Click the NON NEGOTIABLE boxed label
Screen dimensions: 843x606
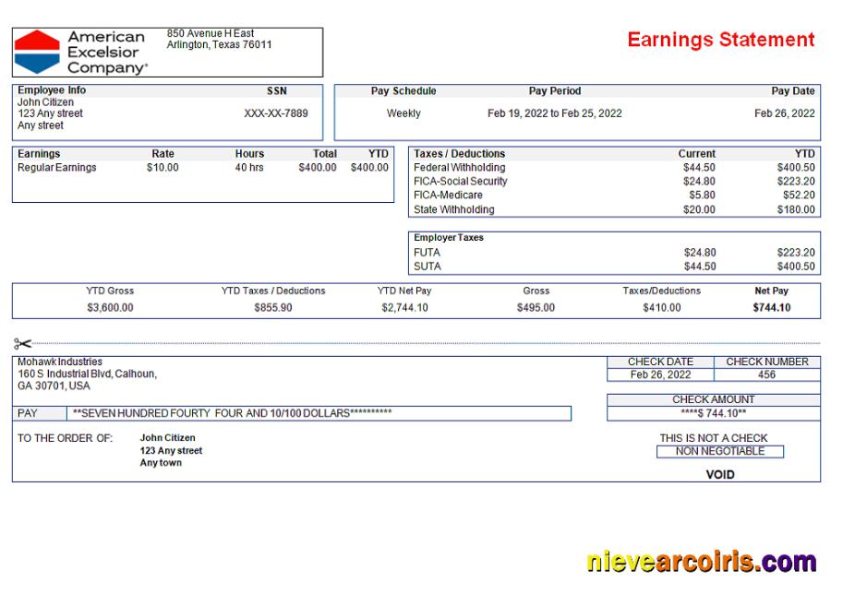[x=719, y=452]
